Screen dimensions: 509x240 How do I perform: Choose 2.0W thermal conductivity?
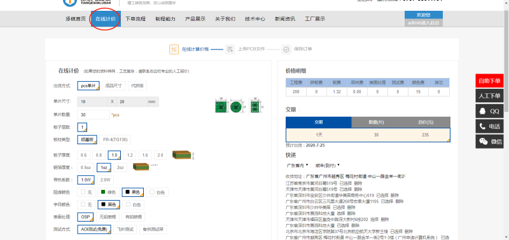tap(105, 180)
